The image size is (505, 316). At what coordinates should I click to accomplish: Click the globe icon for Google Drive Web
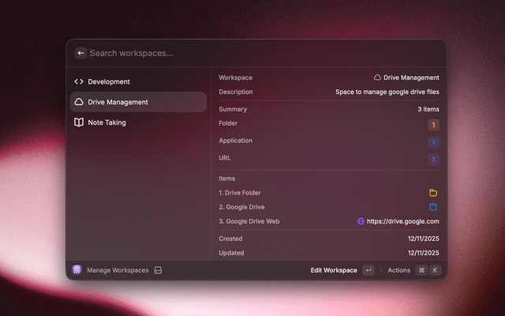coord(361,221)
